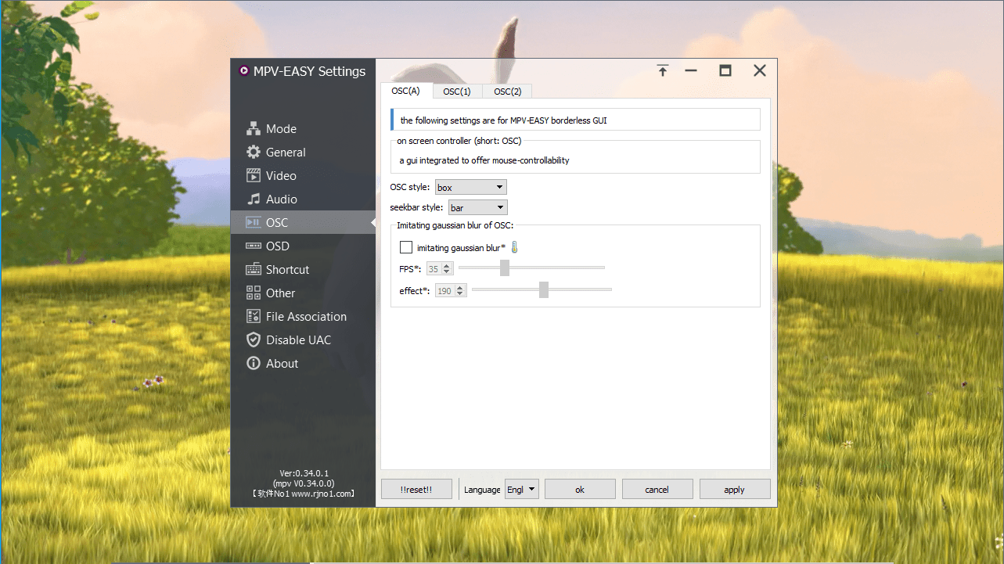Click the "MPV-EASY Settings" window title
The height and width of the screenshot is (564, 1004).
tap(309, 71)
